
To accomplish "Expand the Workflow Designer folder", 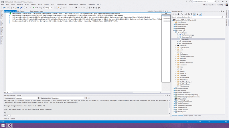I will pyautogui.click(x=175, y=82).
